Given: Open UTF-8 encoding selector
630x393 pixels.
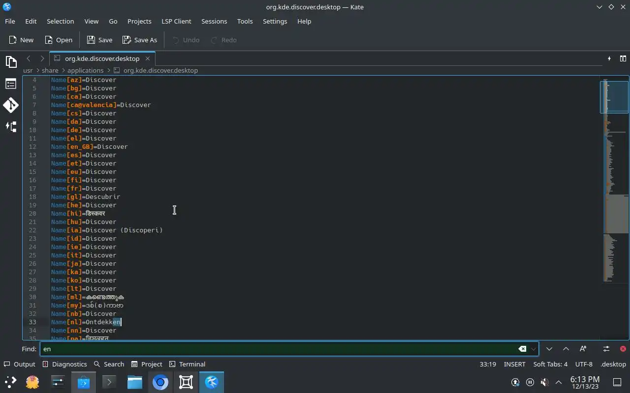Looking at the screenshot, I should (x=584, y=364).
